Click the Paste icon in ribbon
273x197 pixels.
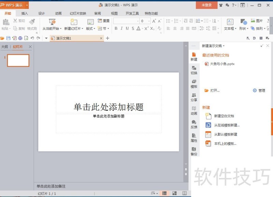point(6,22)
